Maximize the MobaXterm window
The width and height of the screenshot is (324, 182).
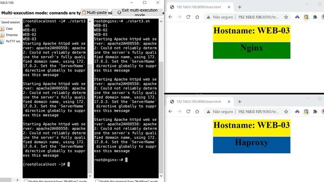coord(145,3)
